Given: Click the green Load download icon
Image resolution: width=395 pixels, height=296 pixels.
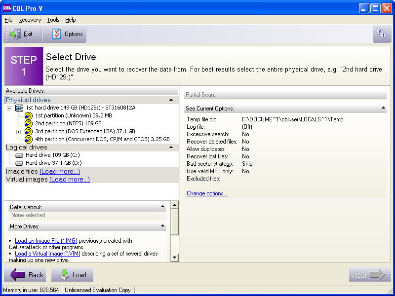Looking at the screenshot, I should click(x=65, y=275).
